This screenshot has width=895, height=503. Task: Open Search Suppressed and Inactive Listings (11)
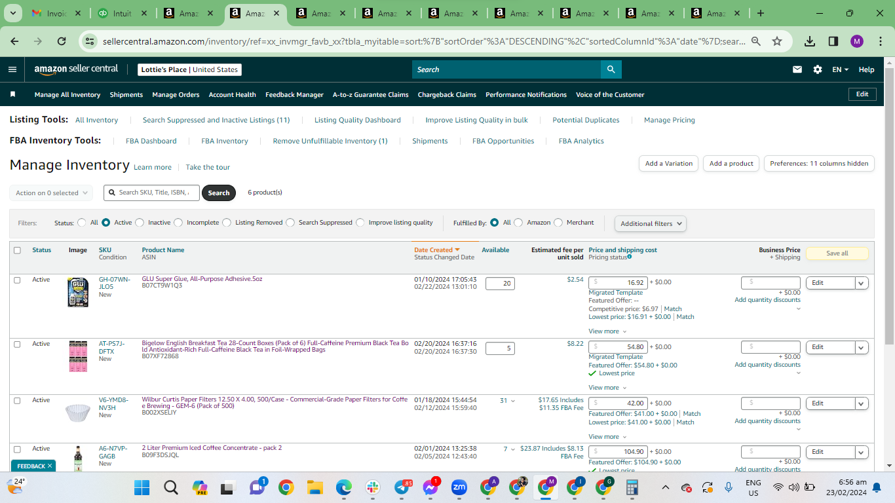point(216,120)
